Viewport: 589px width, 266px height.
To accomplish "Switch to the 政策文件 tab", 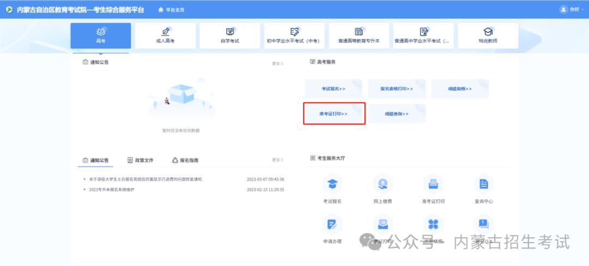I will tap(141, 160).
